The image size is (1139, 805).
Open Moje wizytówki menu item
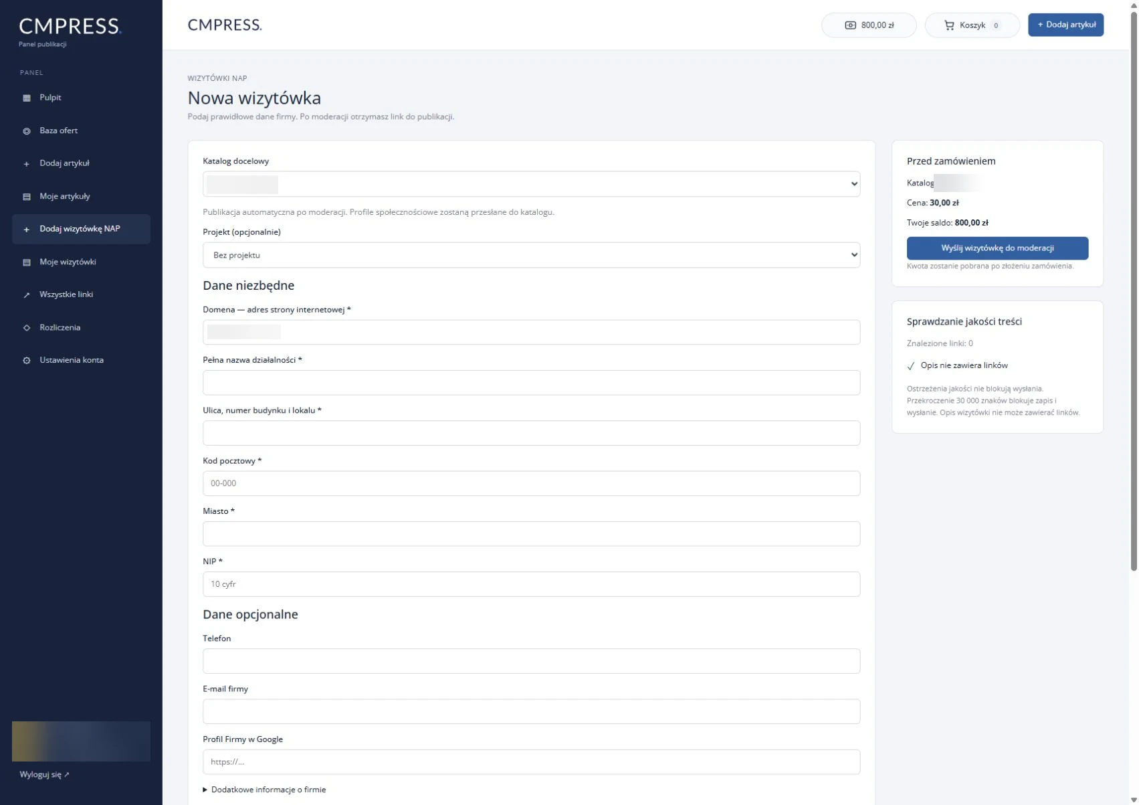coord(81,262)
